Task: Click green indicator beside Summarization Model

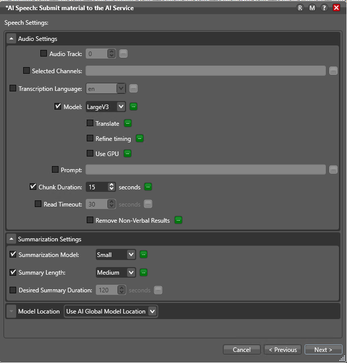Action: pyautogui.click(x=143, y=254)
